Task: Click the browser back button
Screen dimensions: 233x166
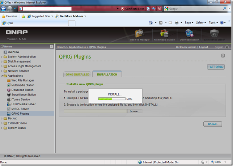Action: tap(4, 8)
